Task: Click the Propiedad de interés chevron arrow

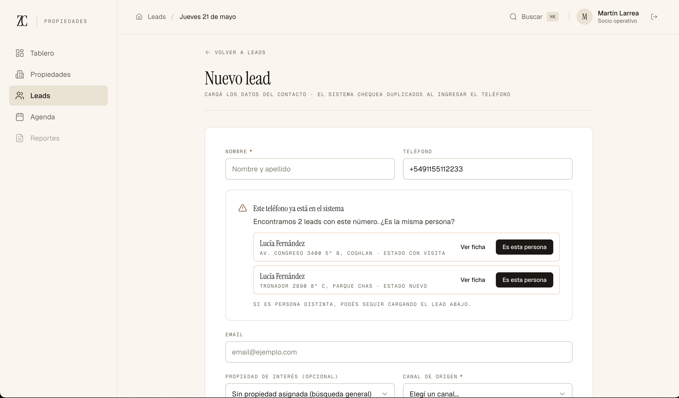Action: 385,394
